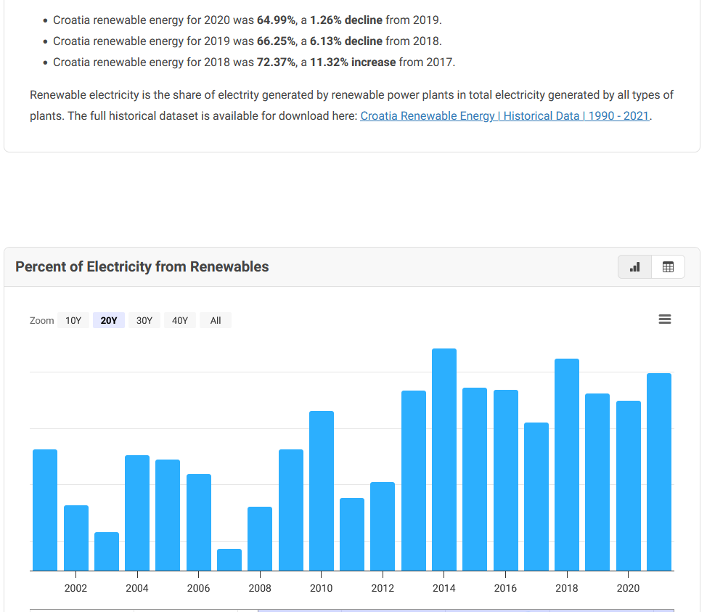The image size is (707, 612).
Task: Switch to data table view icon
Action: click(668, 267)
